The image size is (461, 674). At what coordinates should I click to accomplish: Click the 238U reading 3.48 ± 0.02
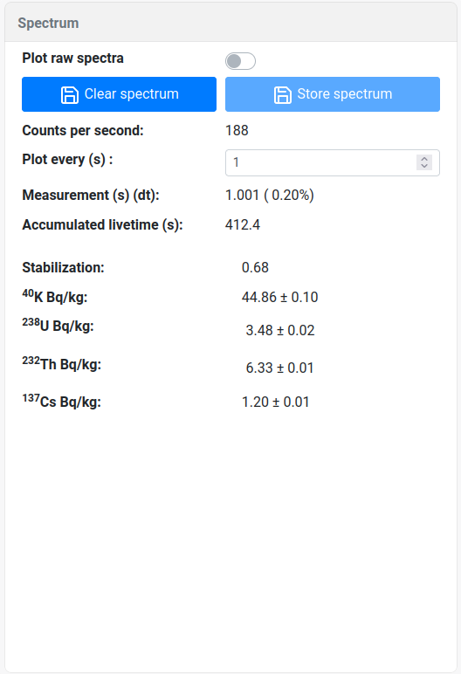[280, 330]
